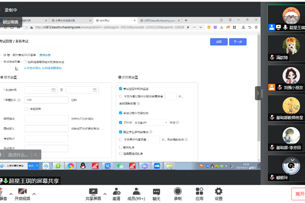Screen dimensions: 305x203
Task: Click the 共享屏幕 share screen icon
Action: click(x=93, y=191)
